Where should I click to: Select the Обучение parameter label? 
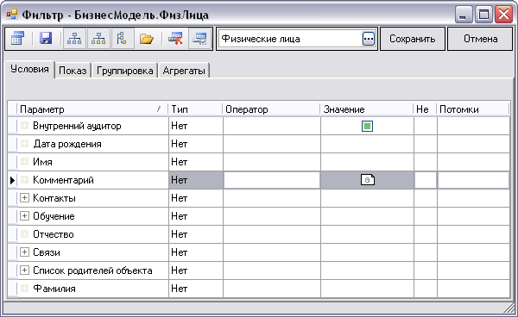pos(54,216)
